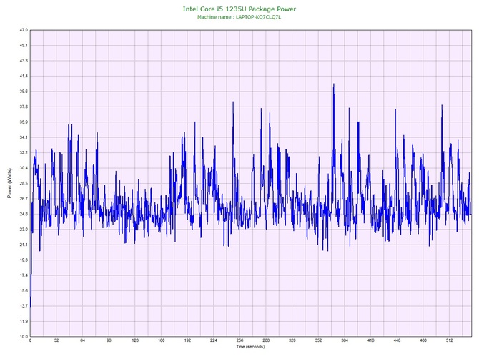Click the 320 seconds x-axis label
The image size is (479, 359).
tap(292, 340)
